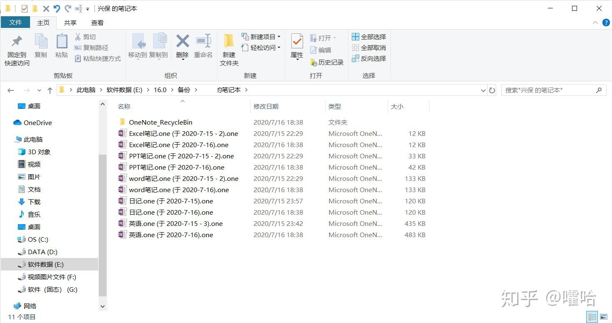Viewport: 612px width, 323px height.
Task: Select 英语.one (于 2020-7-15 - 3).one file
Action: (x=171, y=224)
